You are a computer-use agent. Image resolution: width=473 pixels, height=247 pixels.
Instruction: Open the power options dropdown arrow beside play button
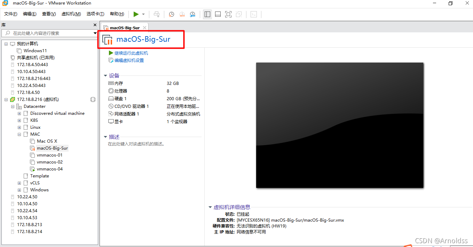143,14
